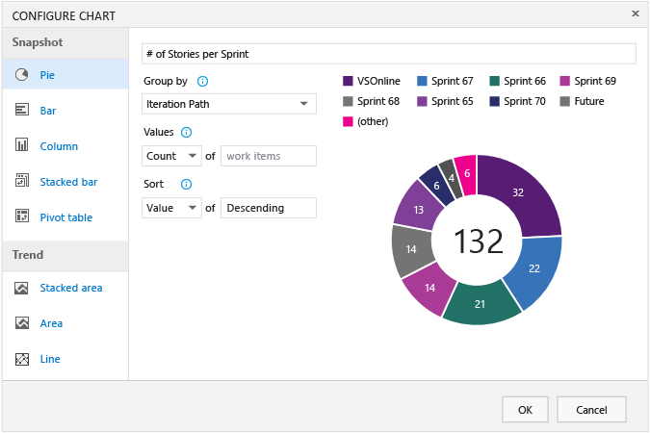The image size is (650, 433).
Task: Open the Iteration Path dropdown
Action: 229,104
